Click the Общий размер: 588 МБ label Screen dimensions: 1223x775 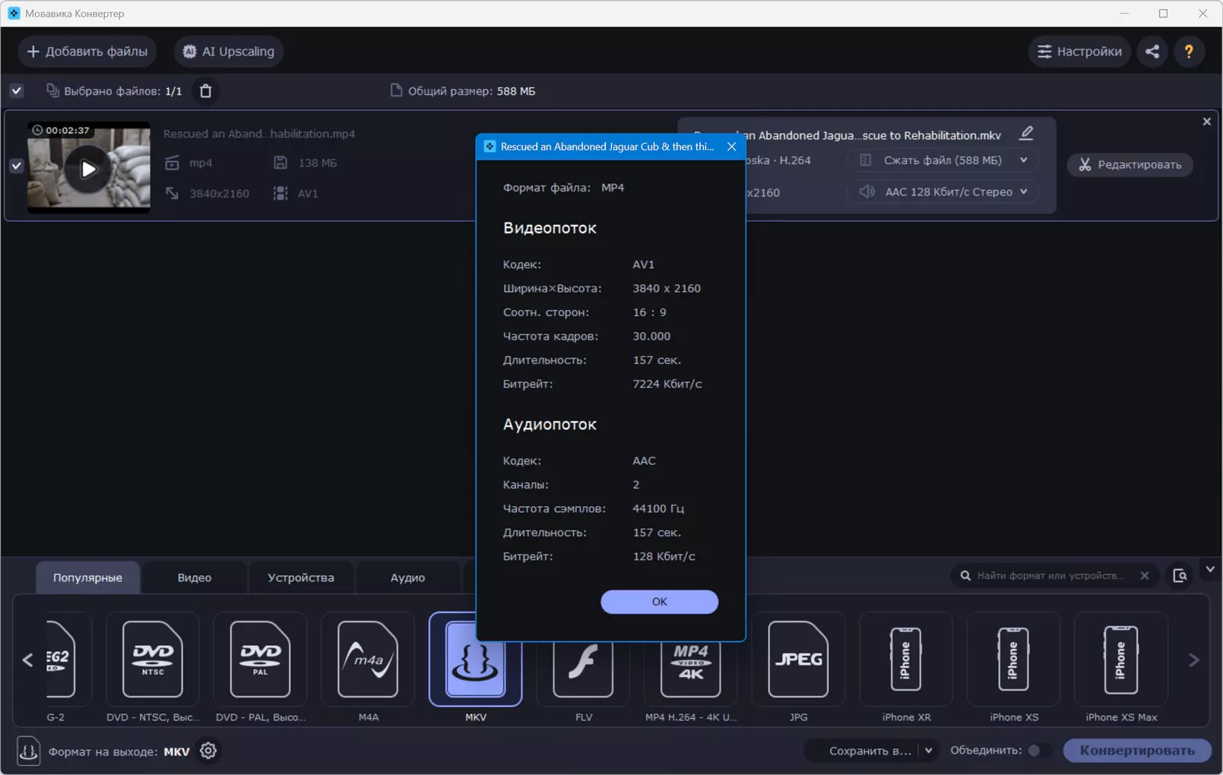471,91
